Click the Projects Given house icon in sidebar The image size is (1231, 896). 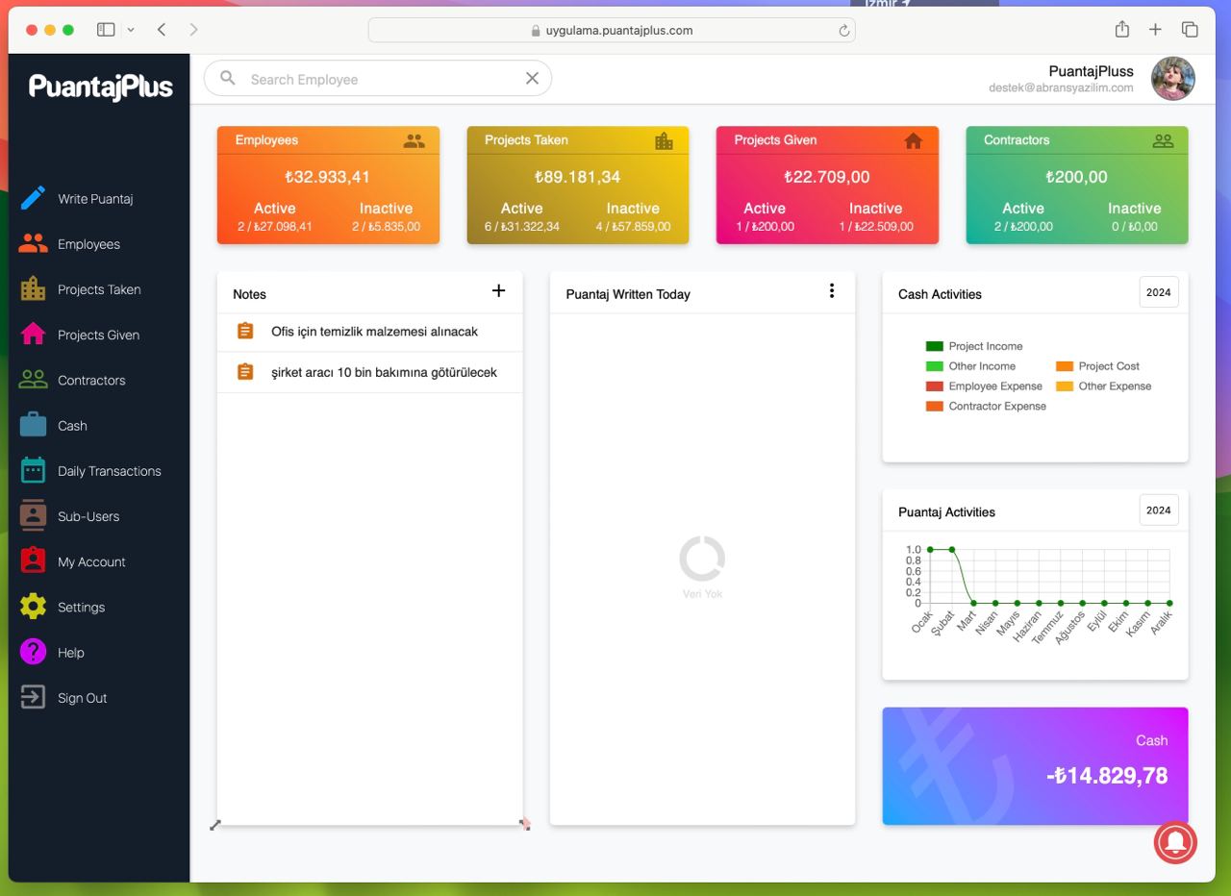point(33,335)
